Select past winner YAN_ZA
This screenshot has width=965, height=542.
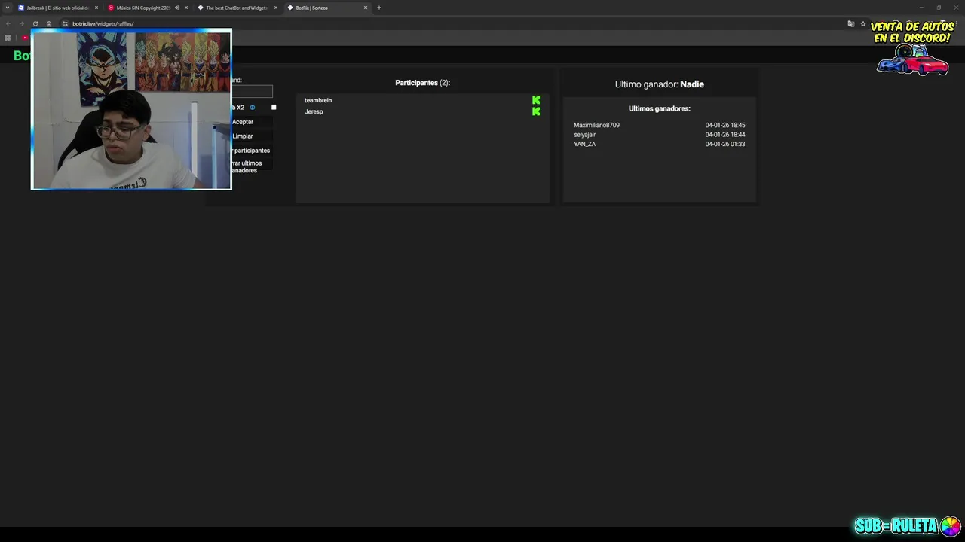584,144
